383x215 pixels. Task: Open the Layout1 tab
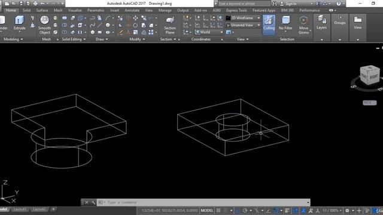point(20,209)
